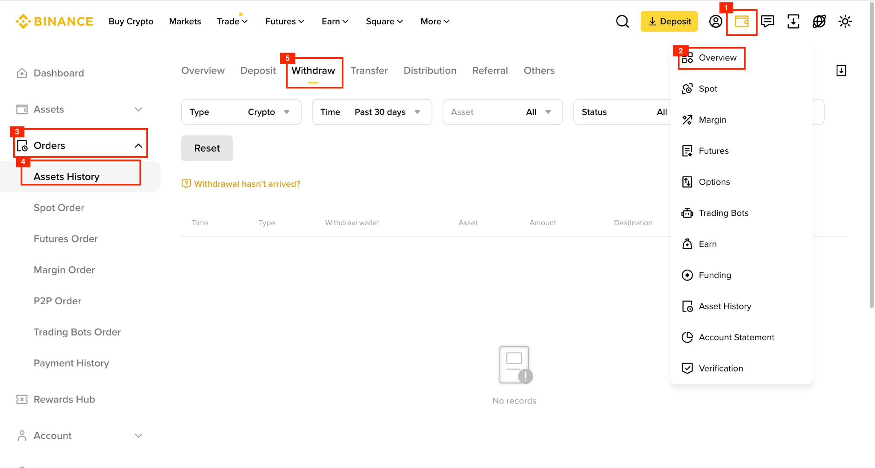Image resolution: width=875 pixels, height=468 pixels.
Task: Open the Time Past 30 days dropdown
Action: point(372,112)
